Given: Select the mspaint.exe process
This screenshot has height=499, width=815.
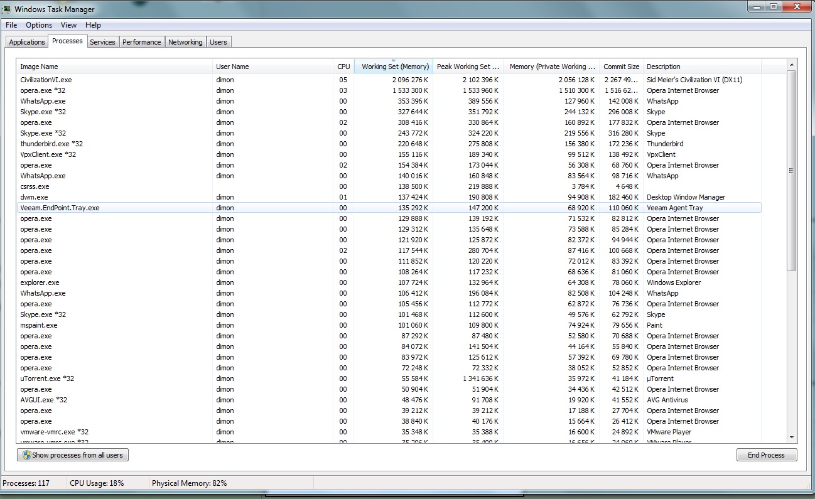Looking at the screenshot, I should point(389,325).
